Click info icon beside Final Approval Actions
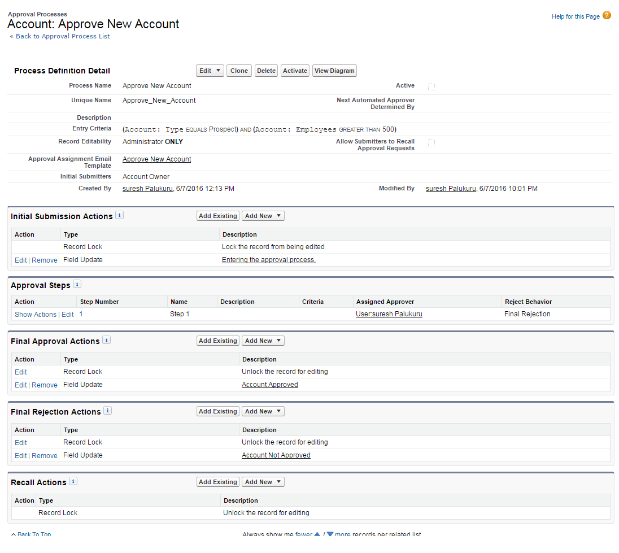Screen dimensions: 619x553 click(x=107, y=340)
